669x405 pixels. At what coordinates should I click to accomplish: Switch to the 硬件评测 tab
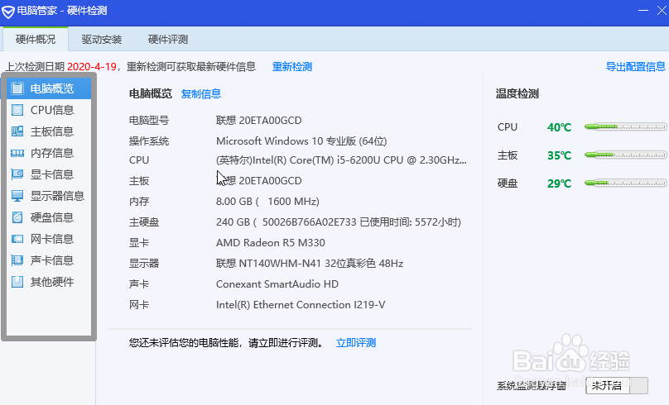(168, 39)
